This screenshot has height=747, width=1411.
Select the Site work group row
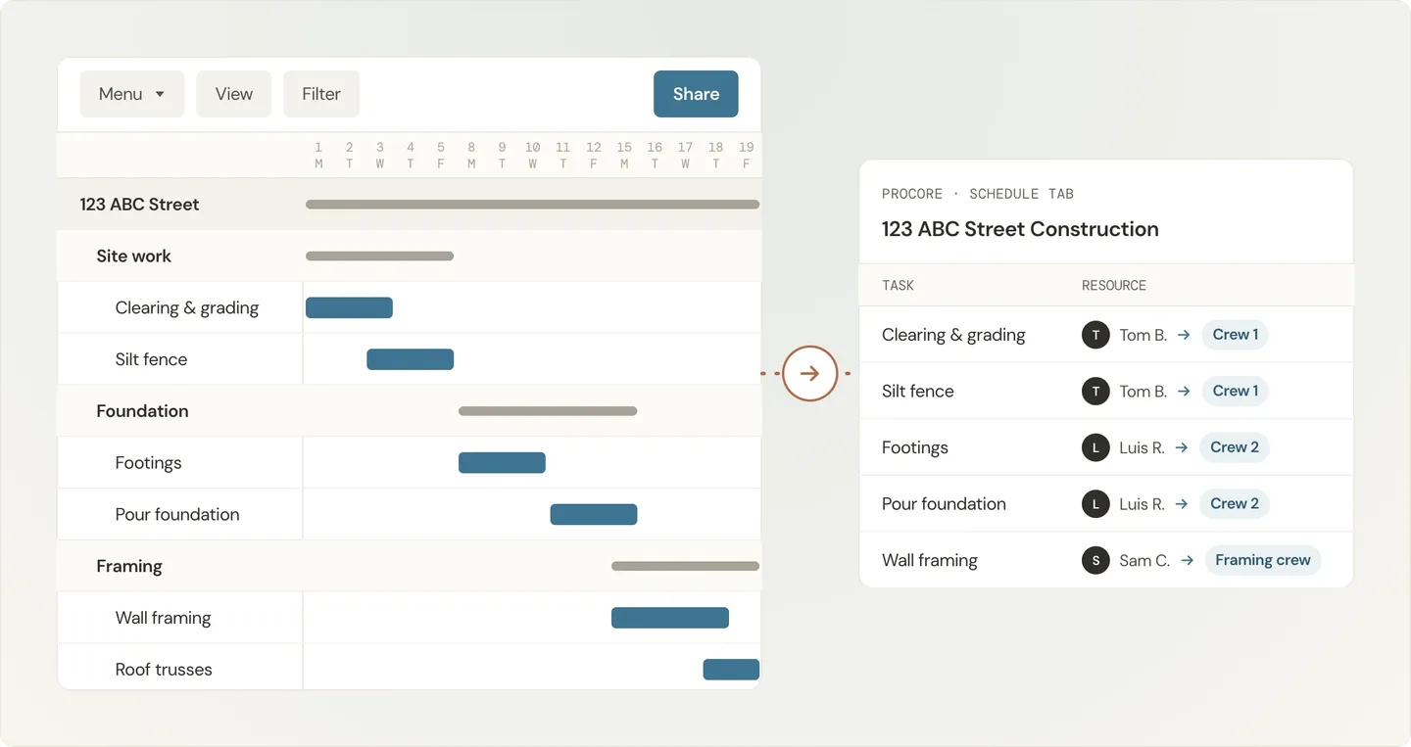pos(410,257)
